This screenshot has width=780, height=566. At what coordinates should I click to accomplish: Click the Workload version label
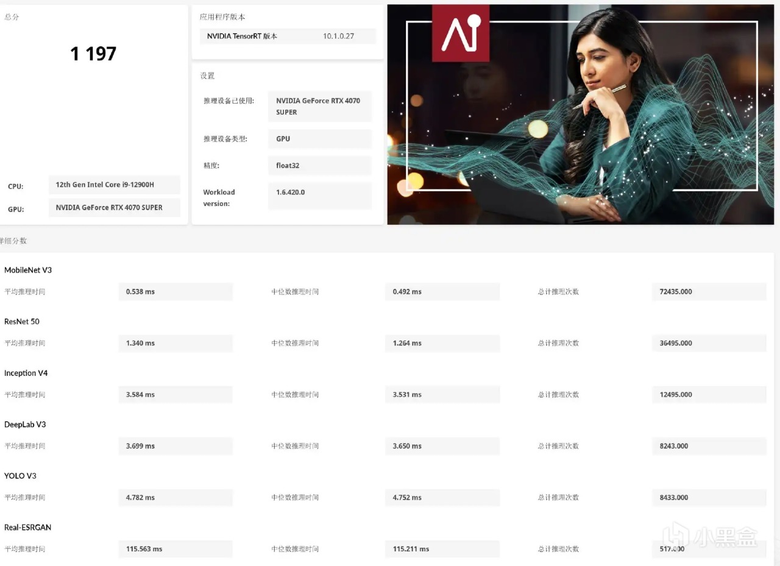click(219, 197)
